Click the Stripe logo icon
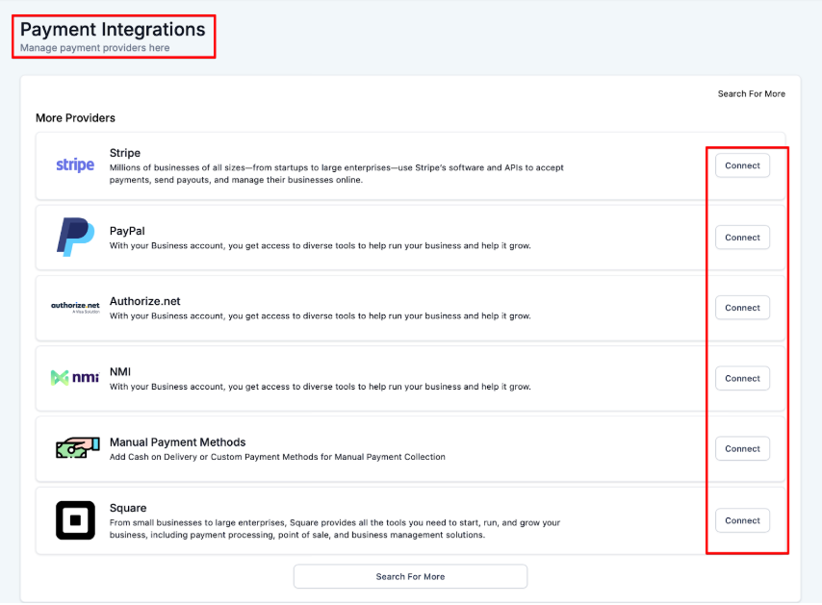 75,165
